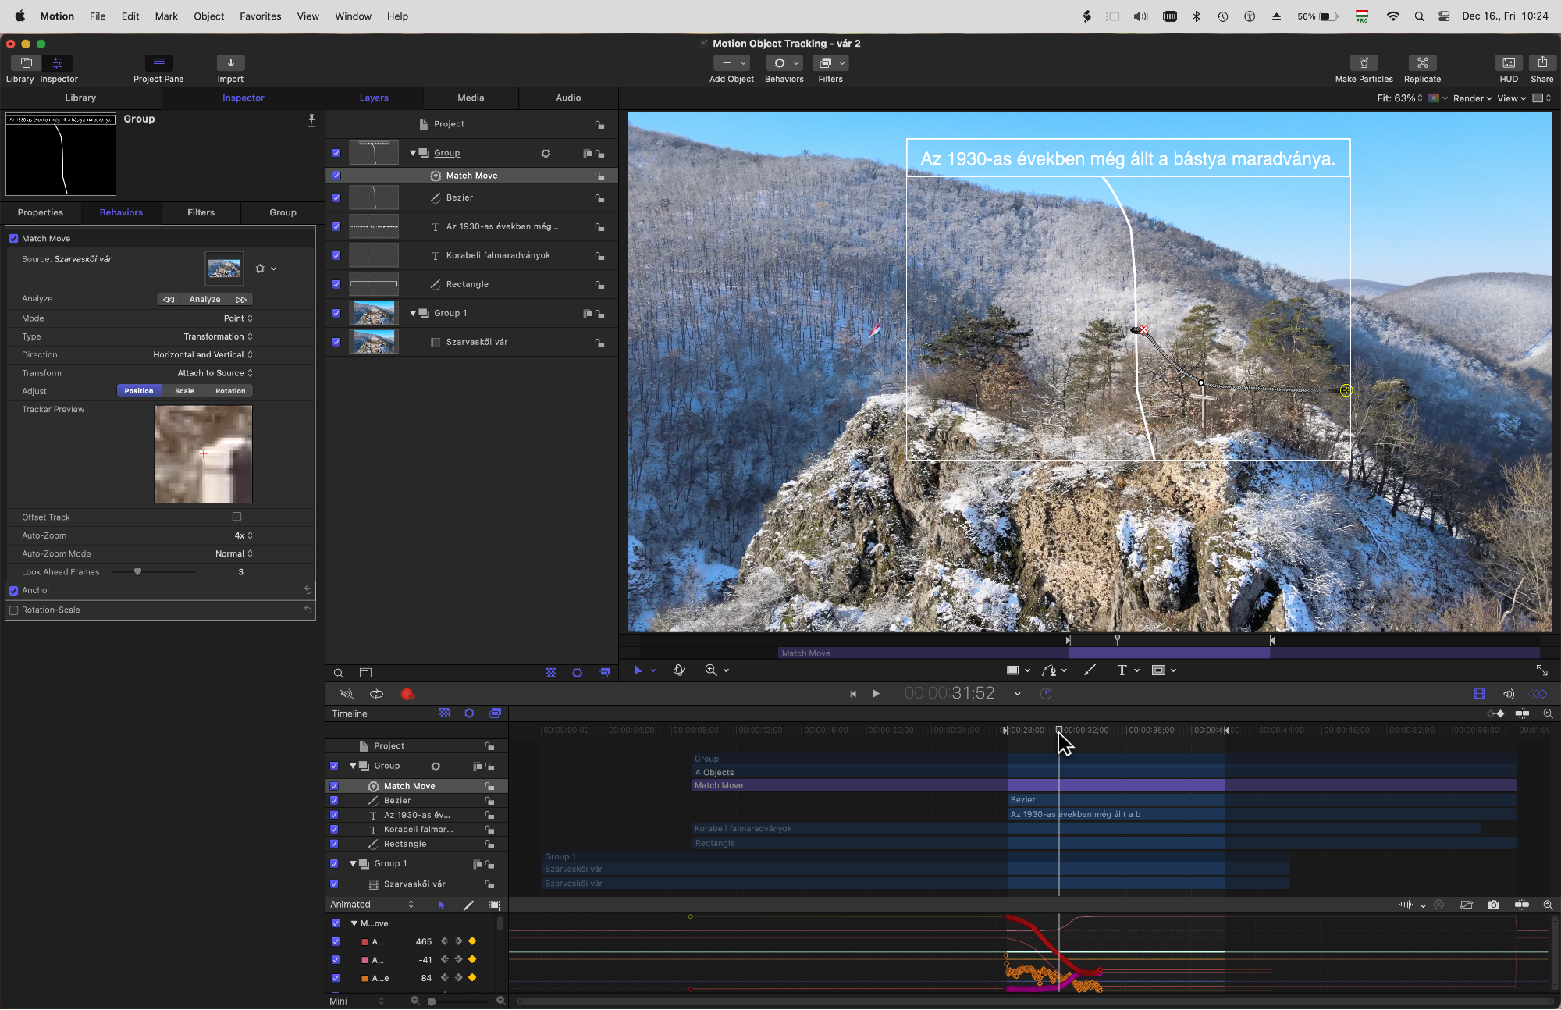Viewport: 1561px width, 1010px height.
Task: Click the search icon under Layers list
Action: pos(339,673)
